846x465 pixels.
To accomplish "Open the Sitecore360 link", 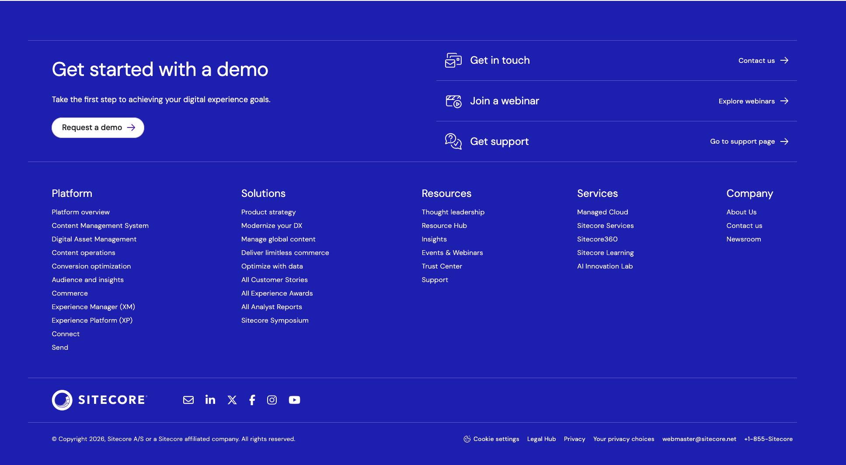I will point(597,239).
